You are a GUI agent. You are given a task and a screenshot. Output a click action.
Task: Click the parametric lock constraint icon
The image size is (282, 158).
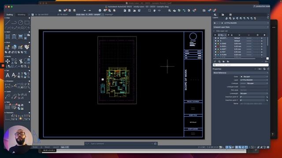click(x=21, y=118)
